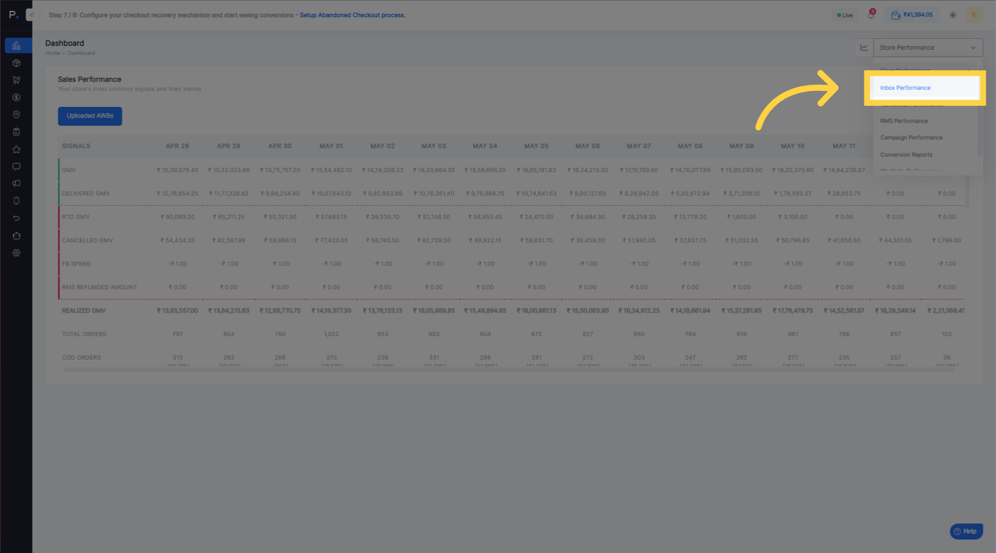Viewport: 996px width, 553px height.
Task: Click the Sales Performance heading
Action: click(89, 79)
